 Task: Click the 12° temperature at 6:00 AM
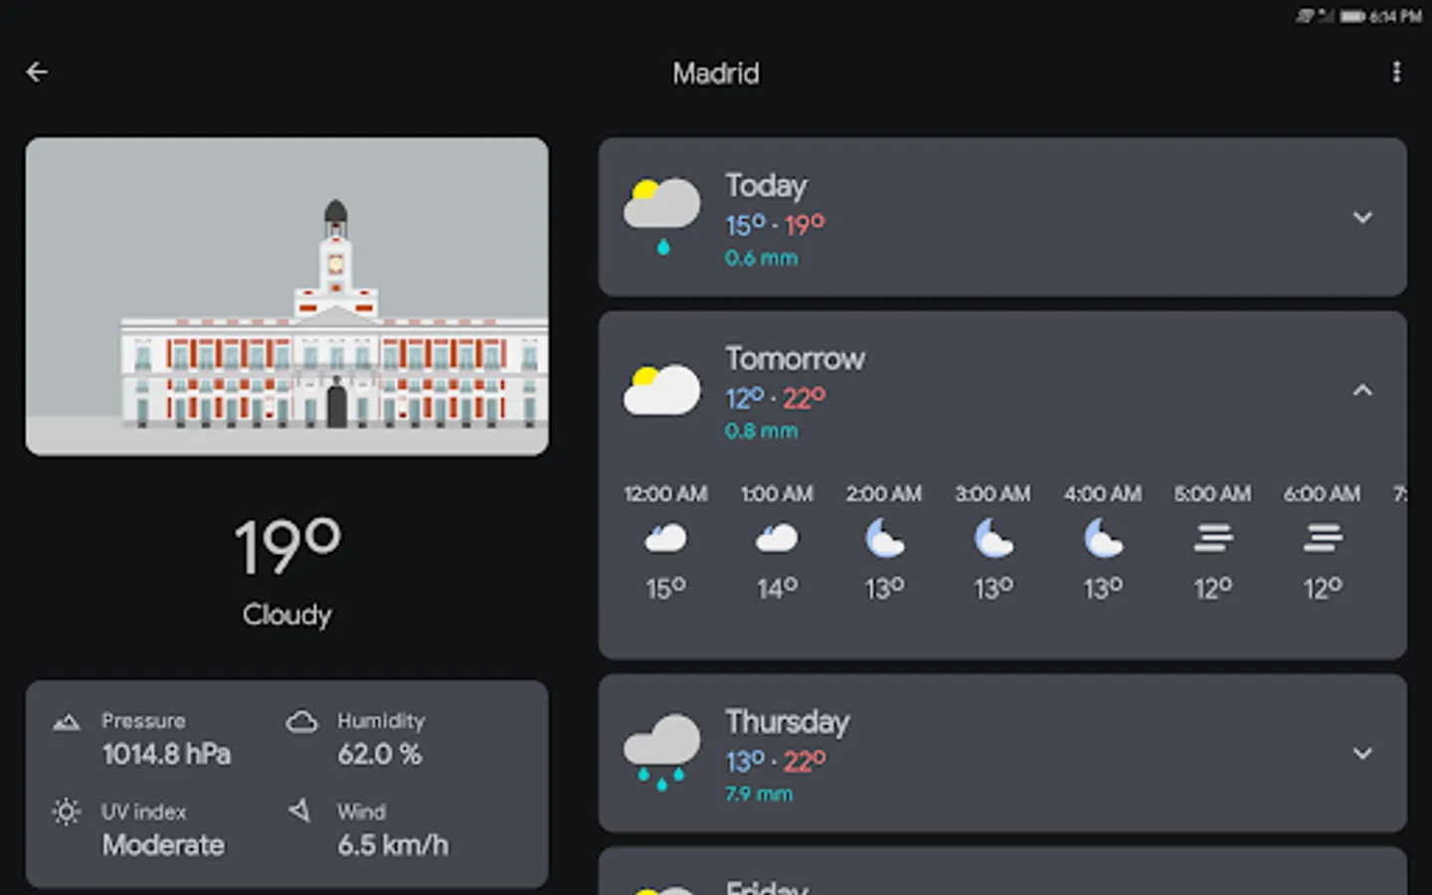point(1323,589)
